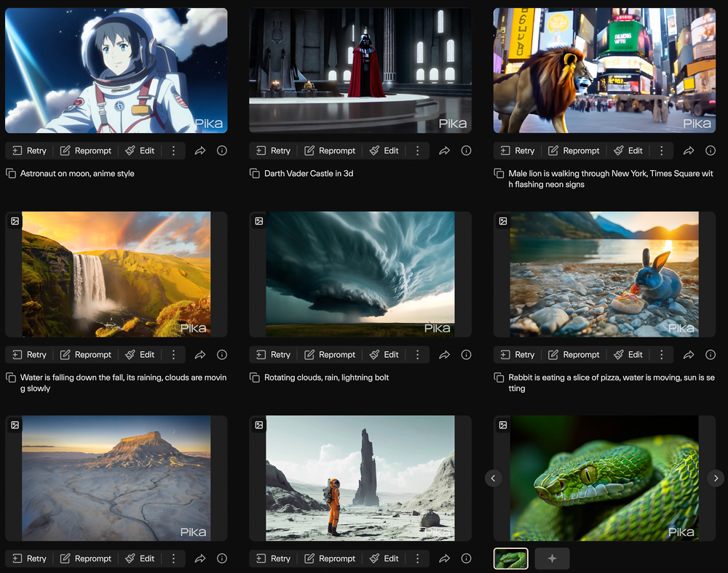
Task: Open the lion in Times Square video preview
Action: tap(604, 71)
